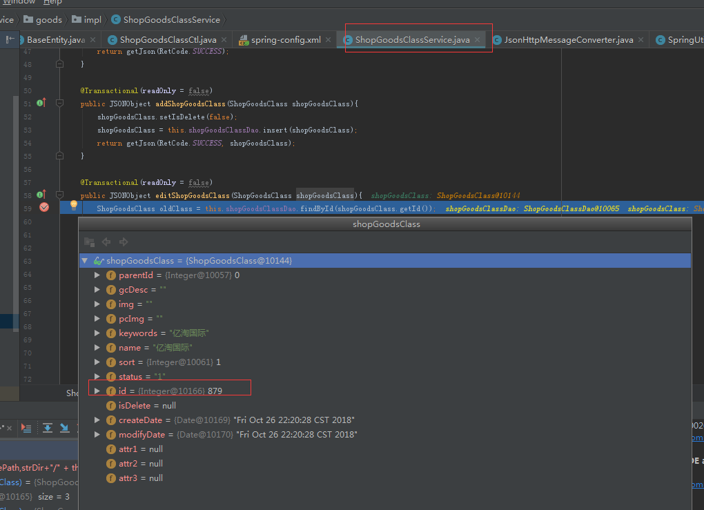Click the field icon next to parentId
The width and height of the screenshot is (704, 510).
point(111,275)
